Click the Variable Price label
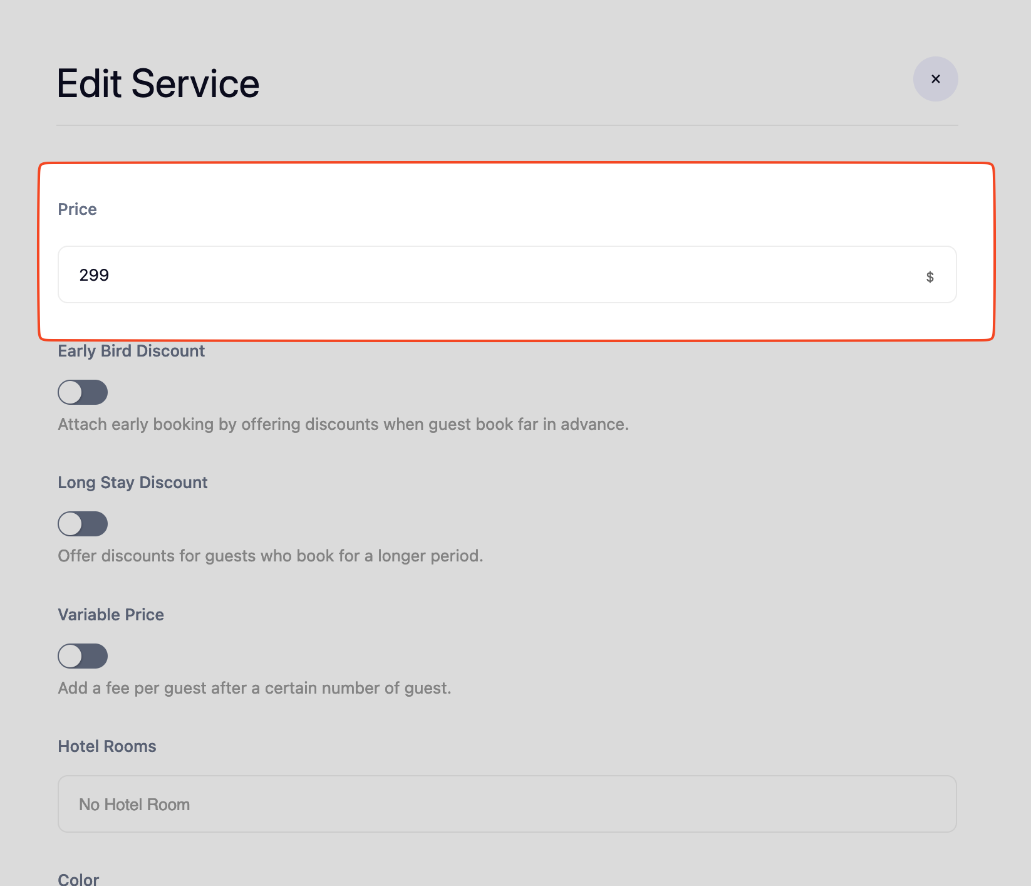The image size is (1031, 886). tap(111, 615)
